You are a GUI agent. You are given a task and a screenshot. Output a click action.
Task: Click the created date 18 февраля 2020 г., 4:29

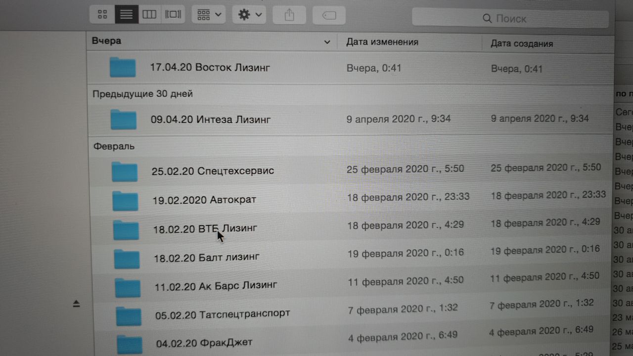pos(545,222)
